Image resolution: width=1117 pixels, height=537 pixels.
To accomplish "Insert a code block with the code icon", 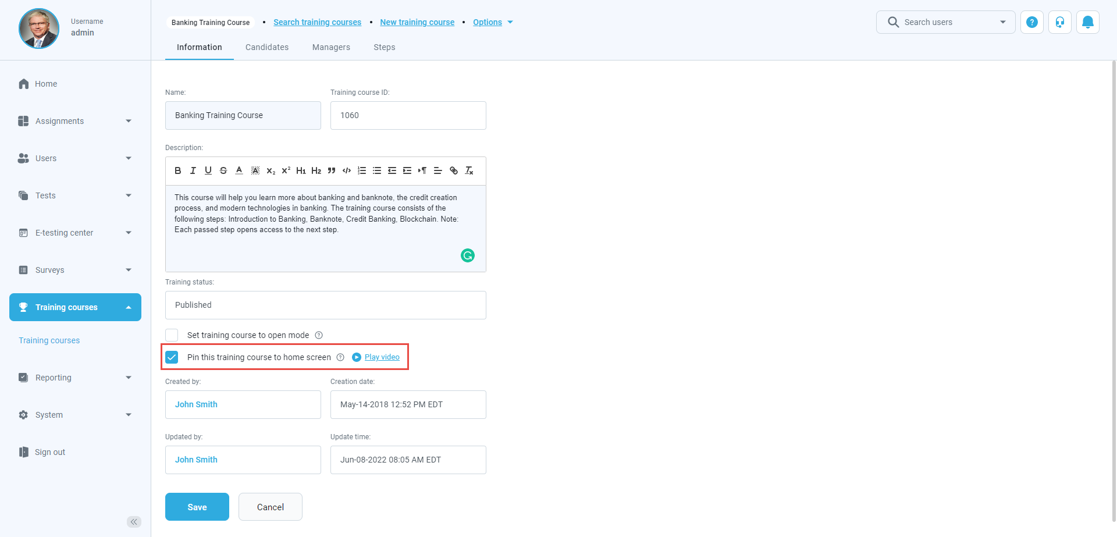I will pyautogui.click(x=347, y=170).
